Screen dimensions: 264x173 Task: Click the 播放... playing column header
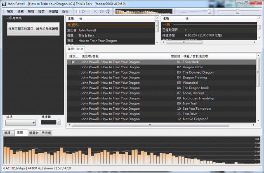tap(73, 56)
